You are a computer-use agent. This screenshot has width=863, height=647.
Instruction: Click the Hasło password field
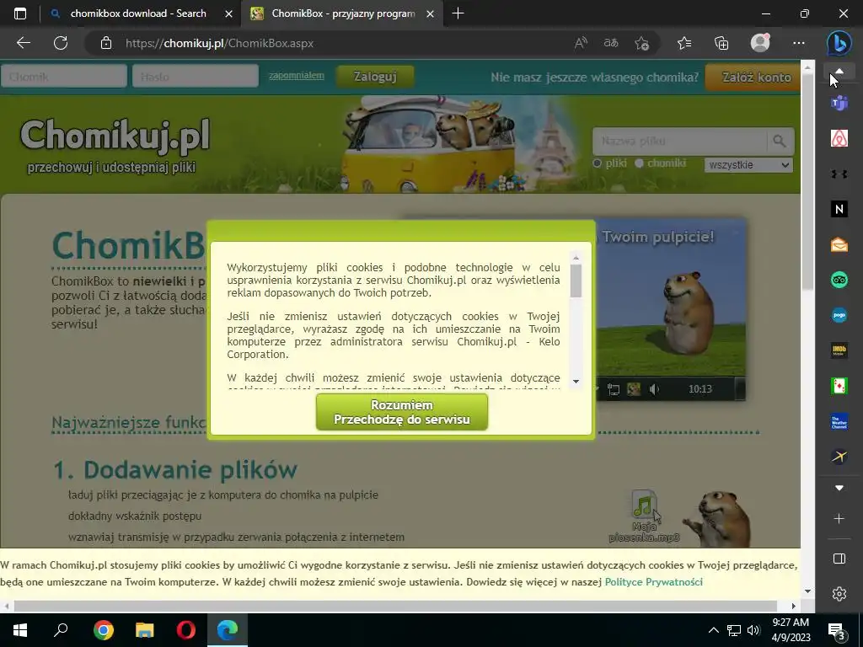click(x=196, y=77)
